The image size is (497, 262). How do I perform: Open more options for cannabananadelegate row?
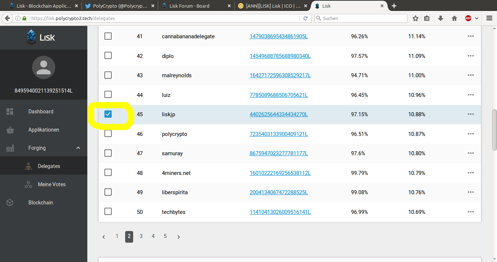coord(471,36)
